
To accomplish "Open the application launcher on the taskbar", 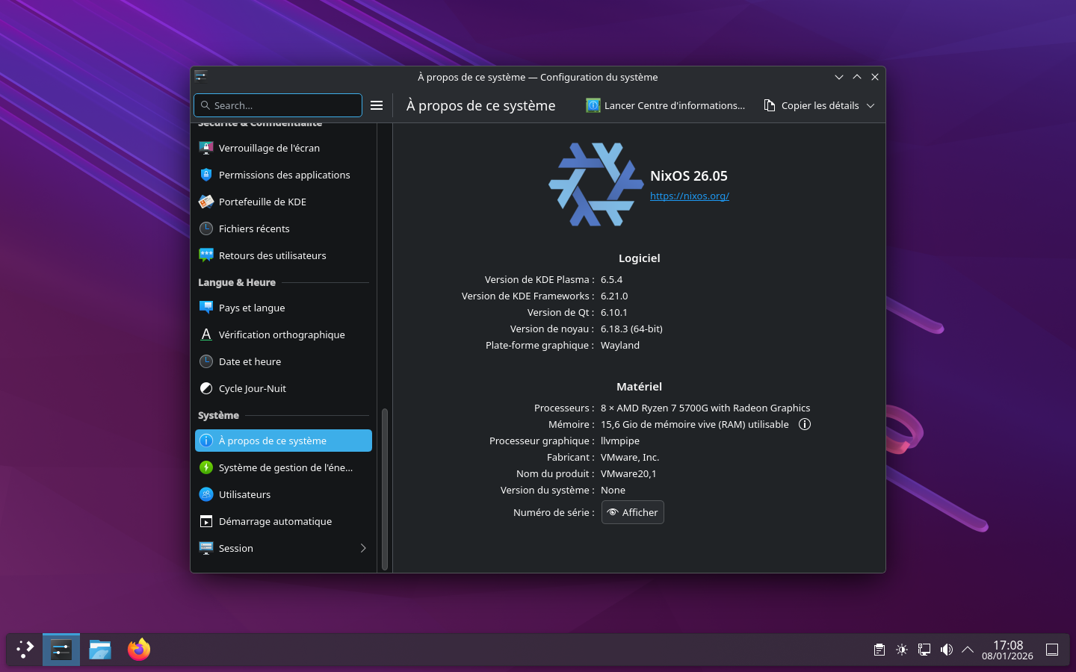I will 25,650.
